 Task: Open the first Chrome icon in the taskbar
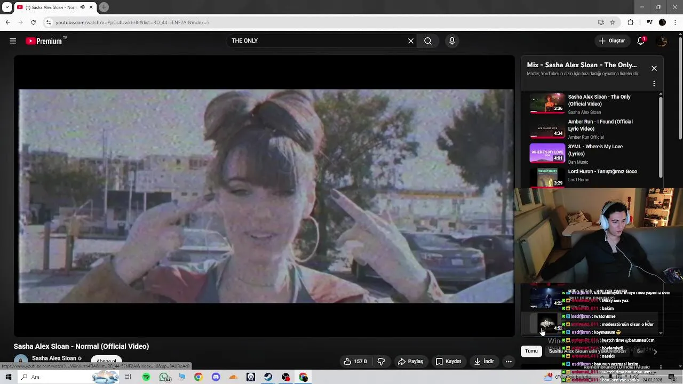(x=198, y=377)
